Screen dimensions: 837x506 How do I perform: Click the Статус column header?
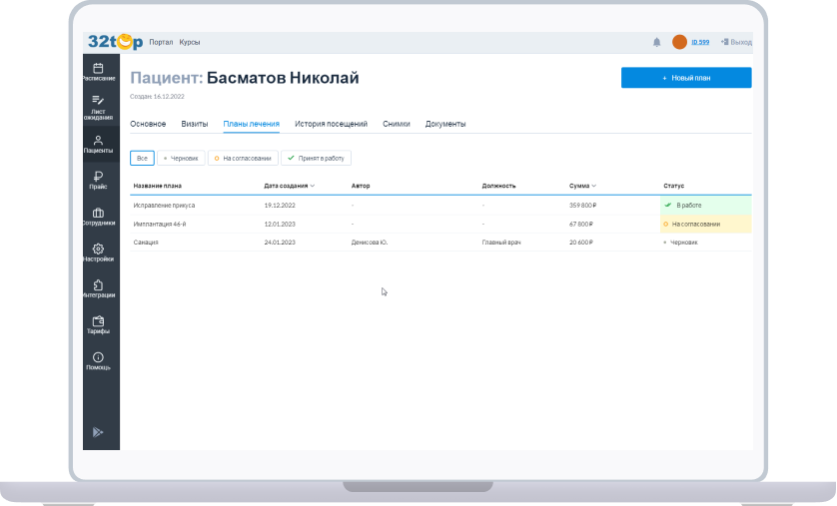click(x=673, y=186)
